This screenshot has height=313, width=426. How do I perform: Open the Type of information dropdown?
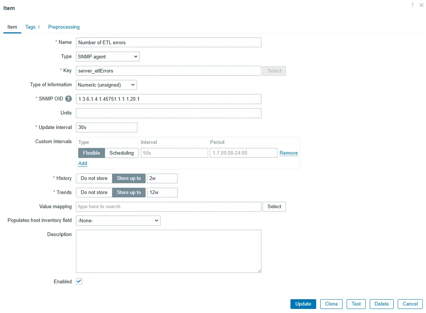(106, 85)
